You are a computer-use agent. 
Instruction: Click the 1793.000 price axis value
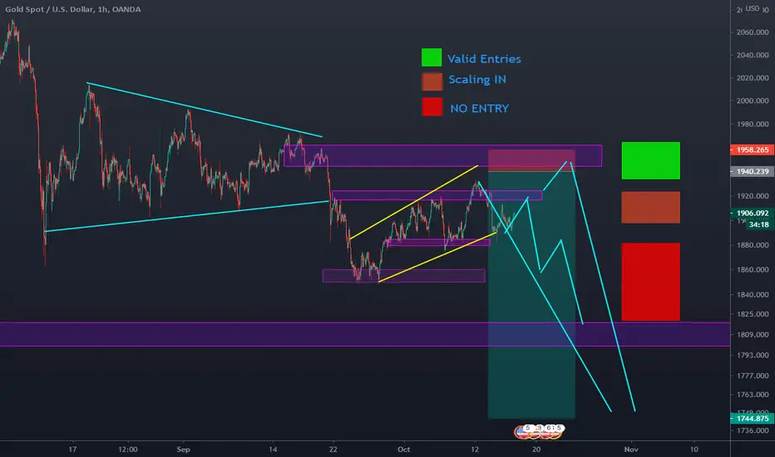[753, 356]
